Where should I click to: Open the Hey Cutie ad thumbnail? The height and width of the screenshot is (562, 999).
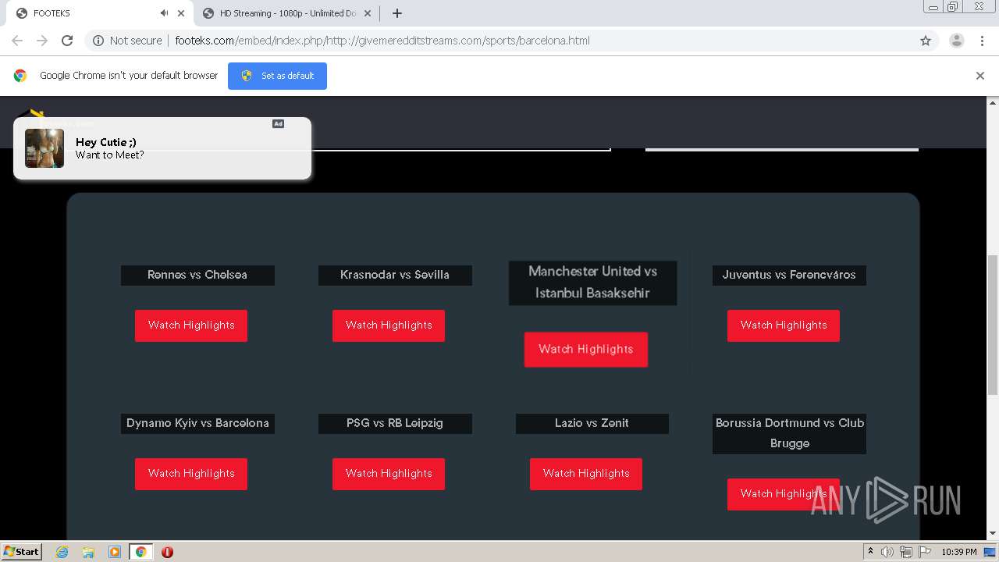tap(44, 148)
